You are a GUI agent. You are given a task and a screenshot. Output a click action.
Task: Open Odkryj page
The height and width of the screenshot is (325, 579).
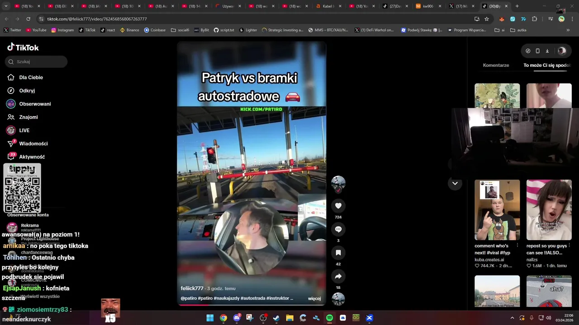click(x=27, y=90)
